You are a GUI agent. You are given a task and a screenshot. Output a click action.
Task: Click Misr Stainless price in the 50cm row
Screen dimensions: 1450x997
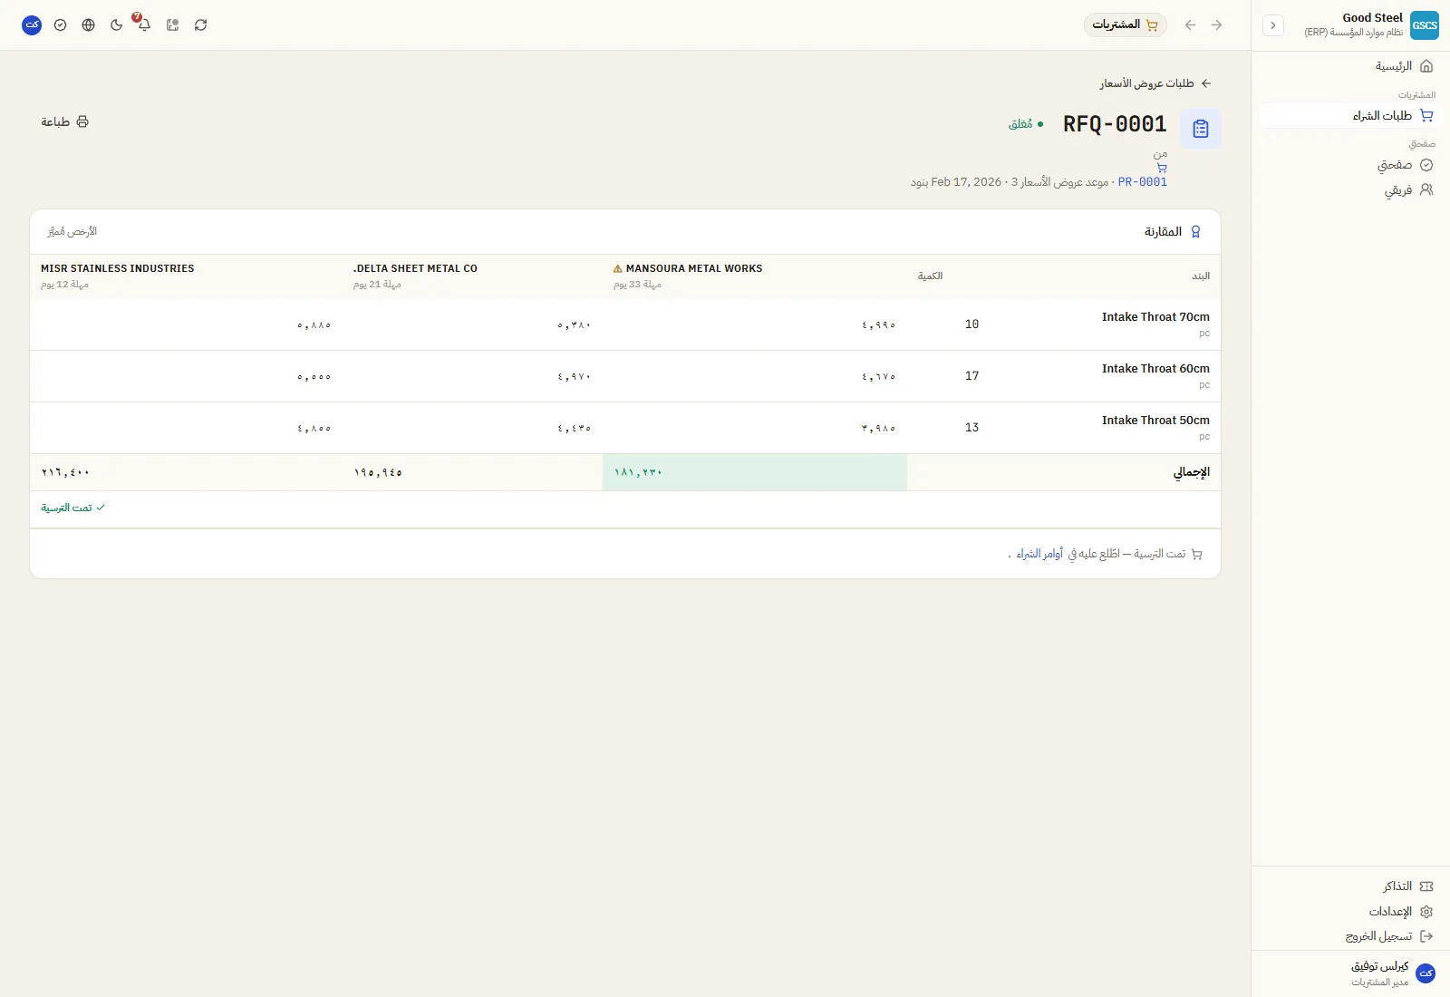[x=314, y=428]
